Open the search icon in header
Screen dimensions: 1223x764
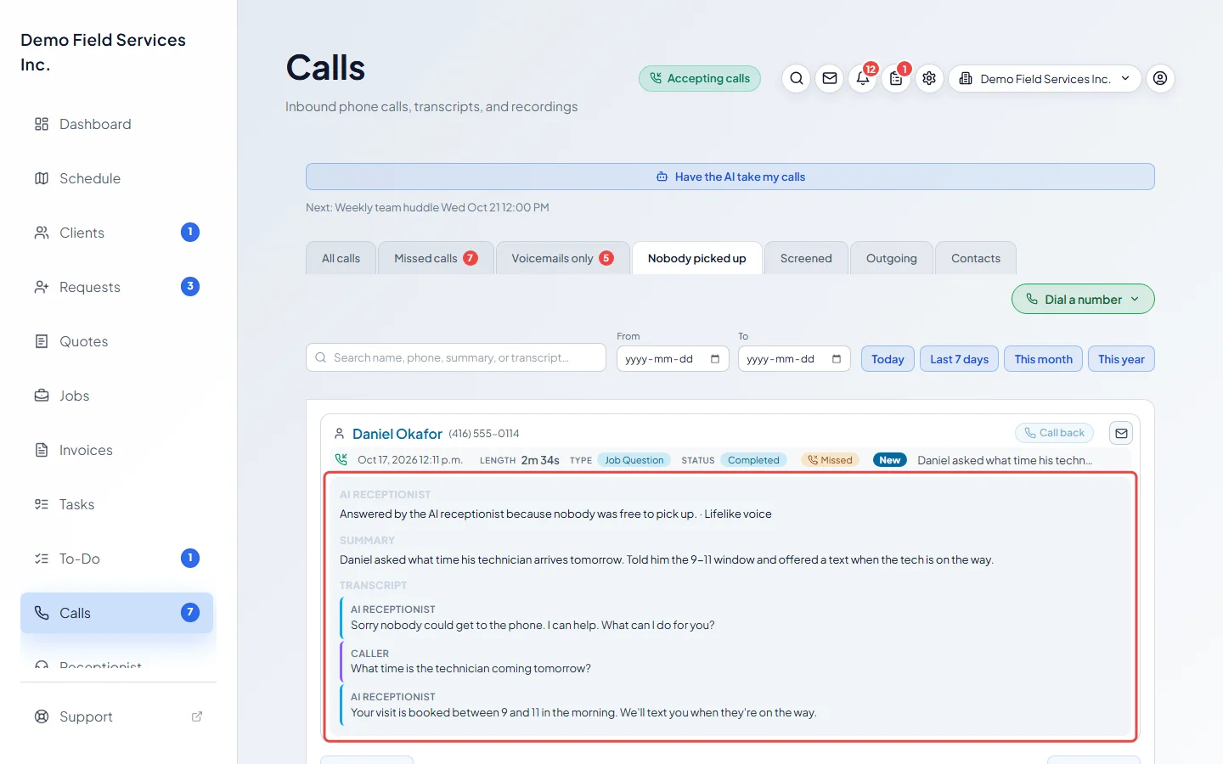(797, 78)
